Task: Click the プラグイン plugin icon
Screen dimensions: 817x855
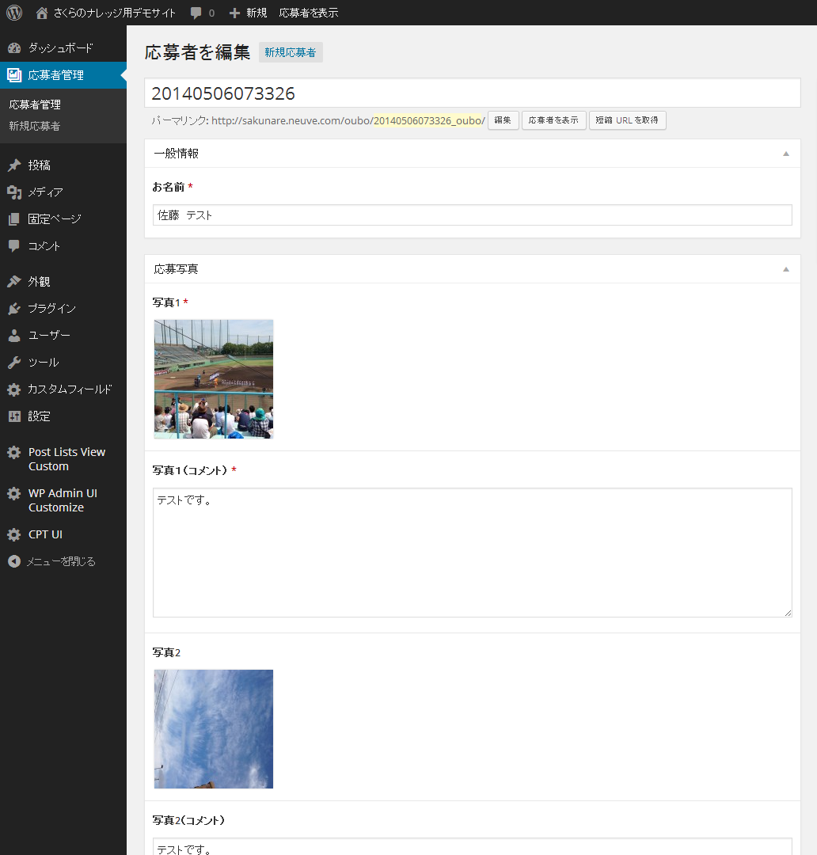Action: pos(14,309)
